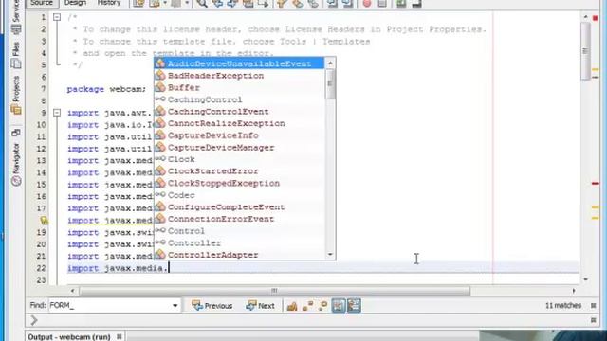Click the Find Selection magnifier toolbar icon
Viewport: 607px width, 341px height.
tap(202, 4)
